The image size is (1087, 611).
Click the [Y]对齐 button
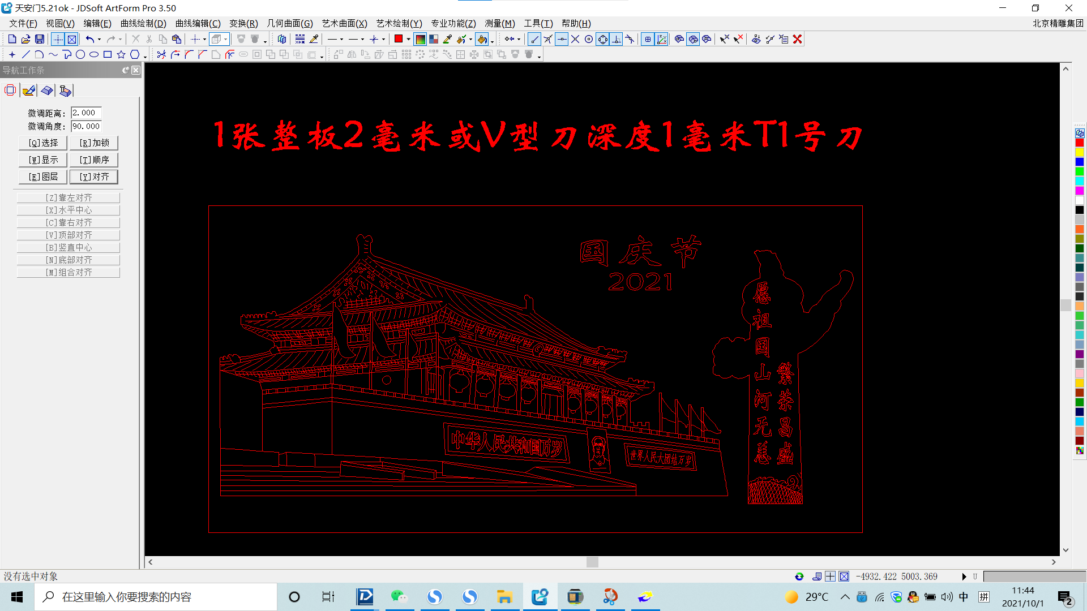point(94,177)
